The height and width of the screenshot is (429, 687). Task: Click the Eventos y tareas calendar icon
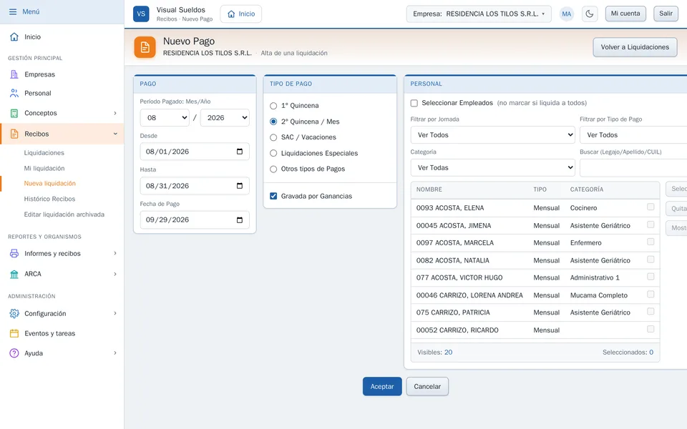coord(14,334)
